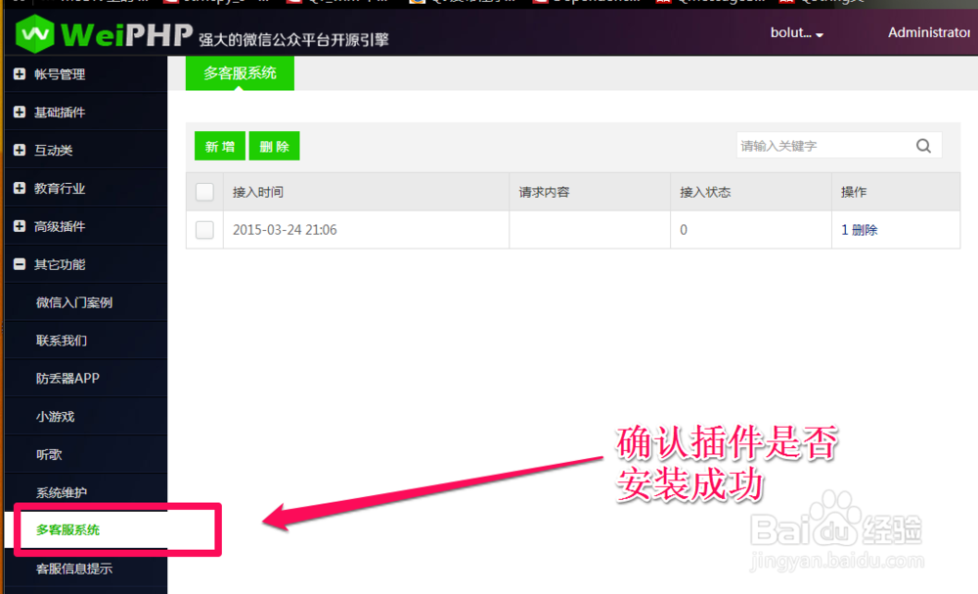This screenshot has height=594, width=978.
Task: Expand 基础插件 plus icon
Action: 20,112
